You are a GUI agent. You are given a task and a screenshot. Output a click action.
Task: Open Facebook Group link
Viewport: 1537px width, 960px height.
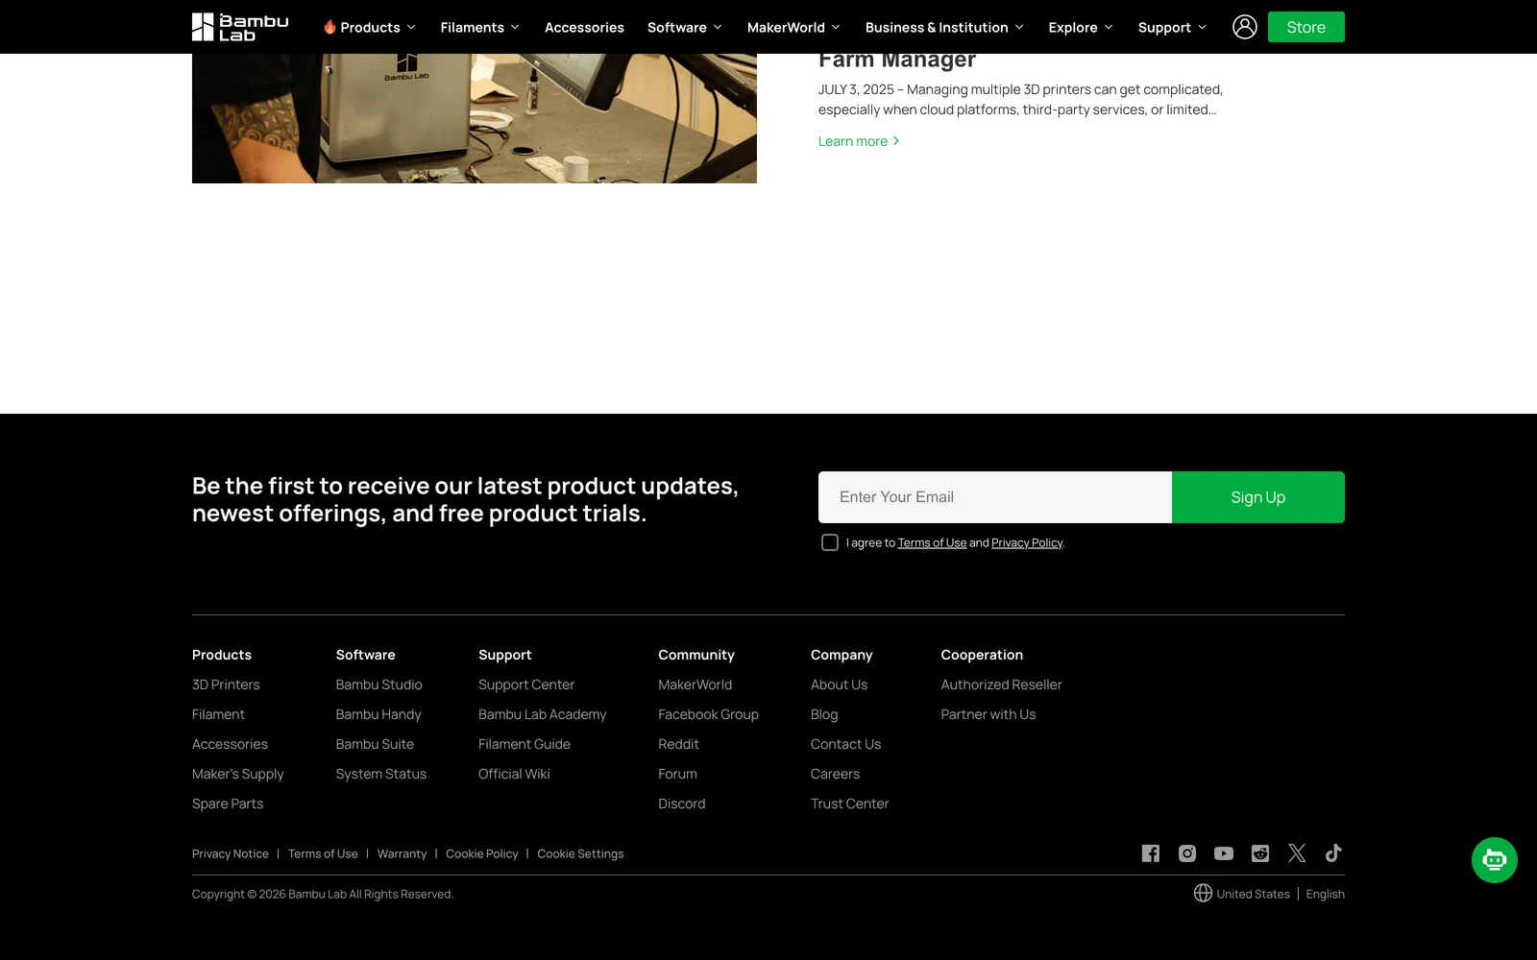(708, 714)
